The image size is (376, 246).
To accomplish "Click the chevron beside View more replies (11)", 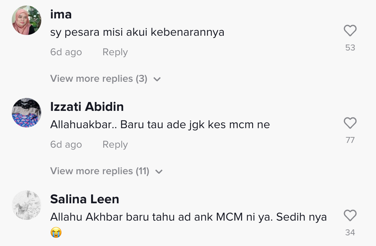I will click(159, 172).
